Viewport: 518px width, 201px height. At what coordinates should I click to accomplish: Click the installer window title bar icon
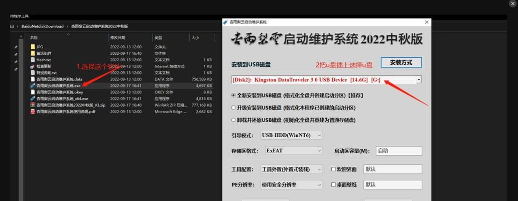click(226, 22)
